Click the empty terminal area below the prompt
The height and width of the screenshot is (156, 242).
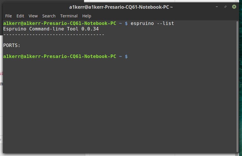120,105
